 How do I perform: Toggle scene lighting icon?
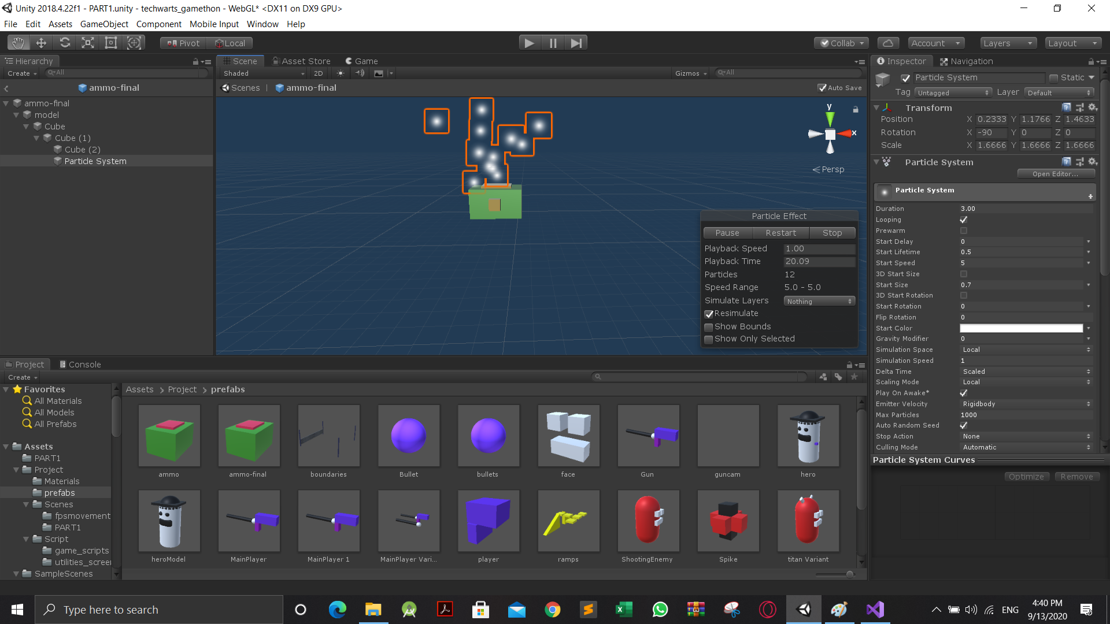pyautogui.click(x=341, y=73)
